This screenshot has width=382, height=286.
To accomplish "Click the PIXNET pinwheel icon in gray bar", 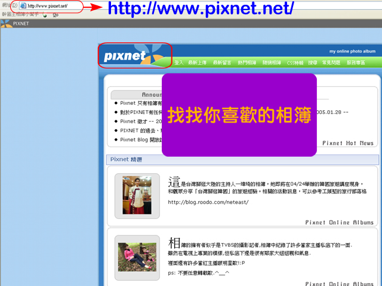I will pyautogui.click(x=6, y=24).
